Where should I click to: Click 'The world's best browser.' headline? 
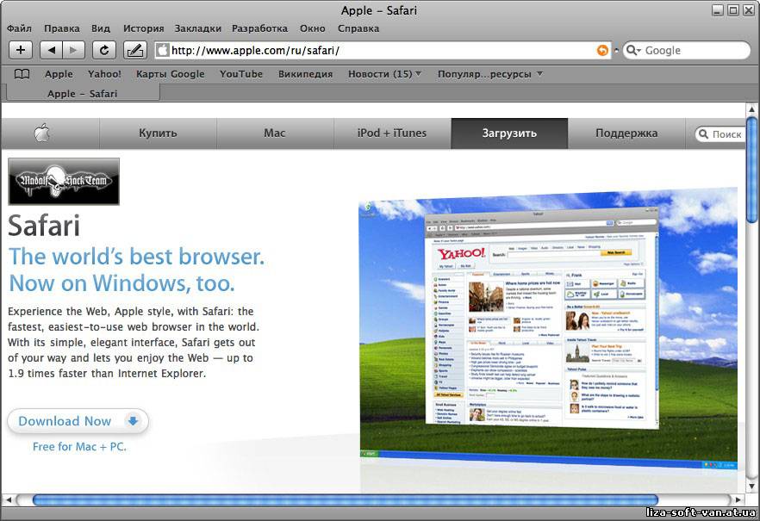[137, 256]
